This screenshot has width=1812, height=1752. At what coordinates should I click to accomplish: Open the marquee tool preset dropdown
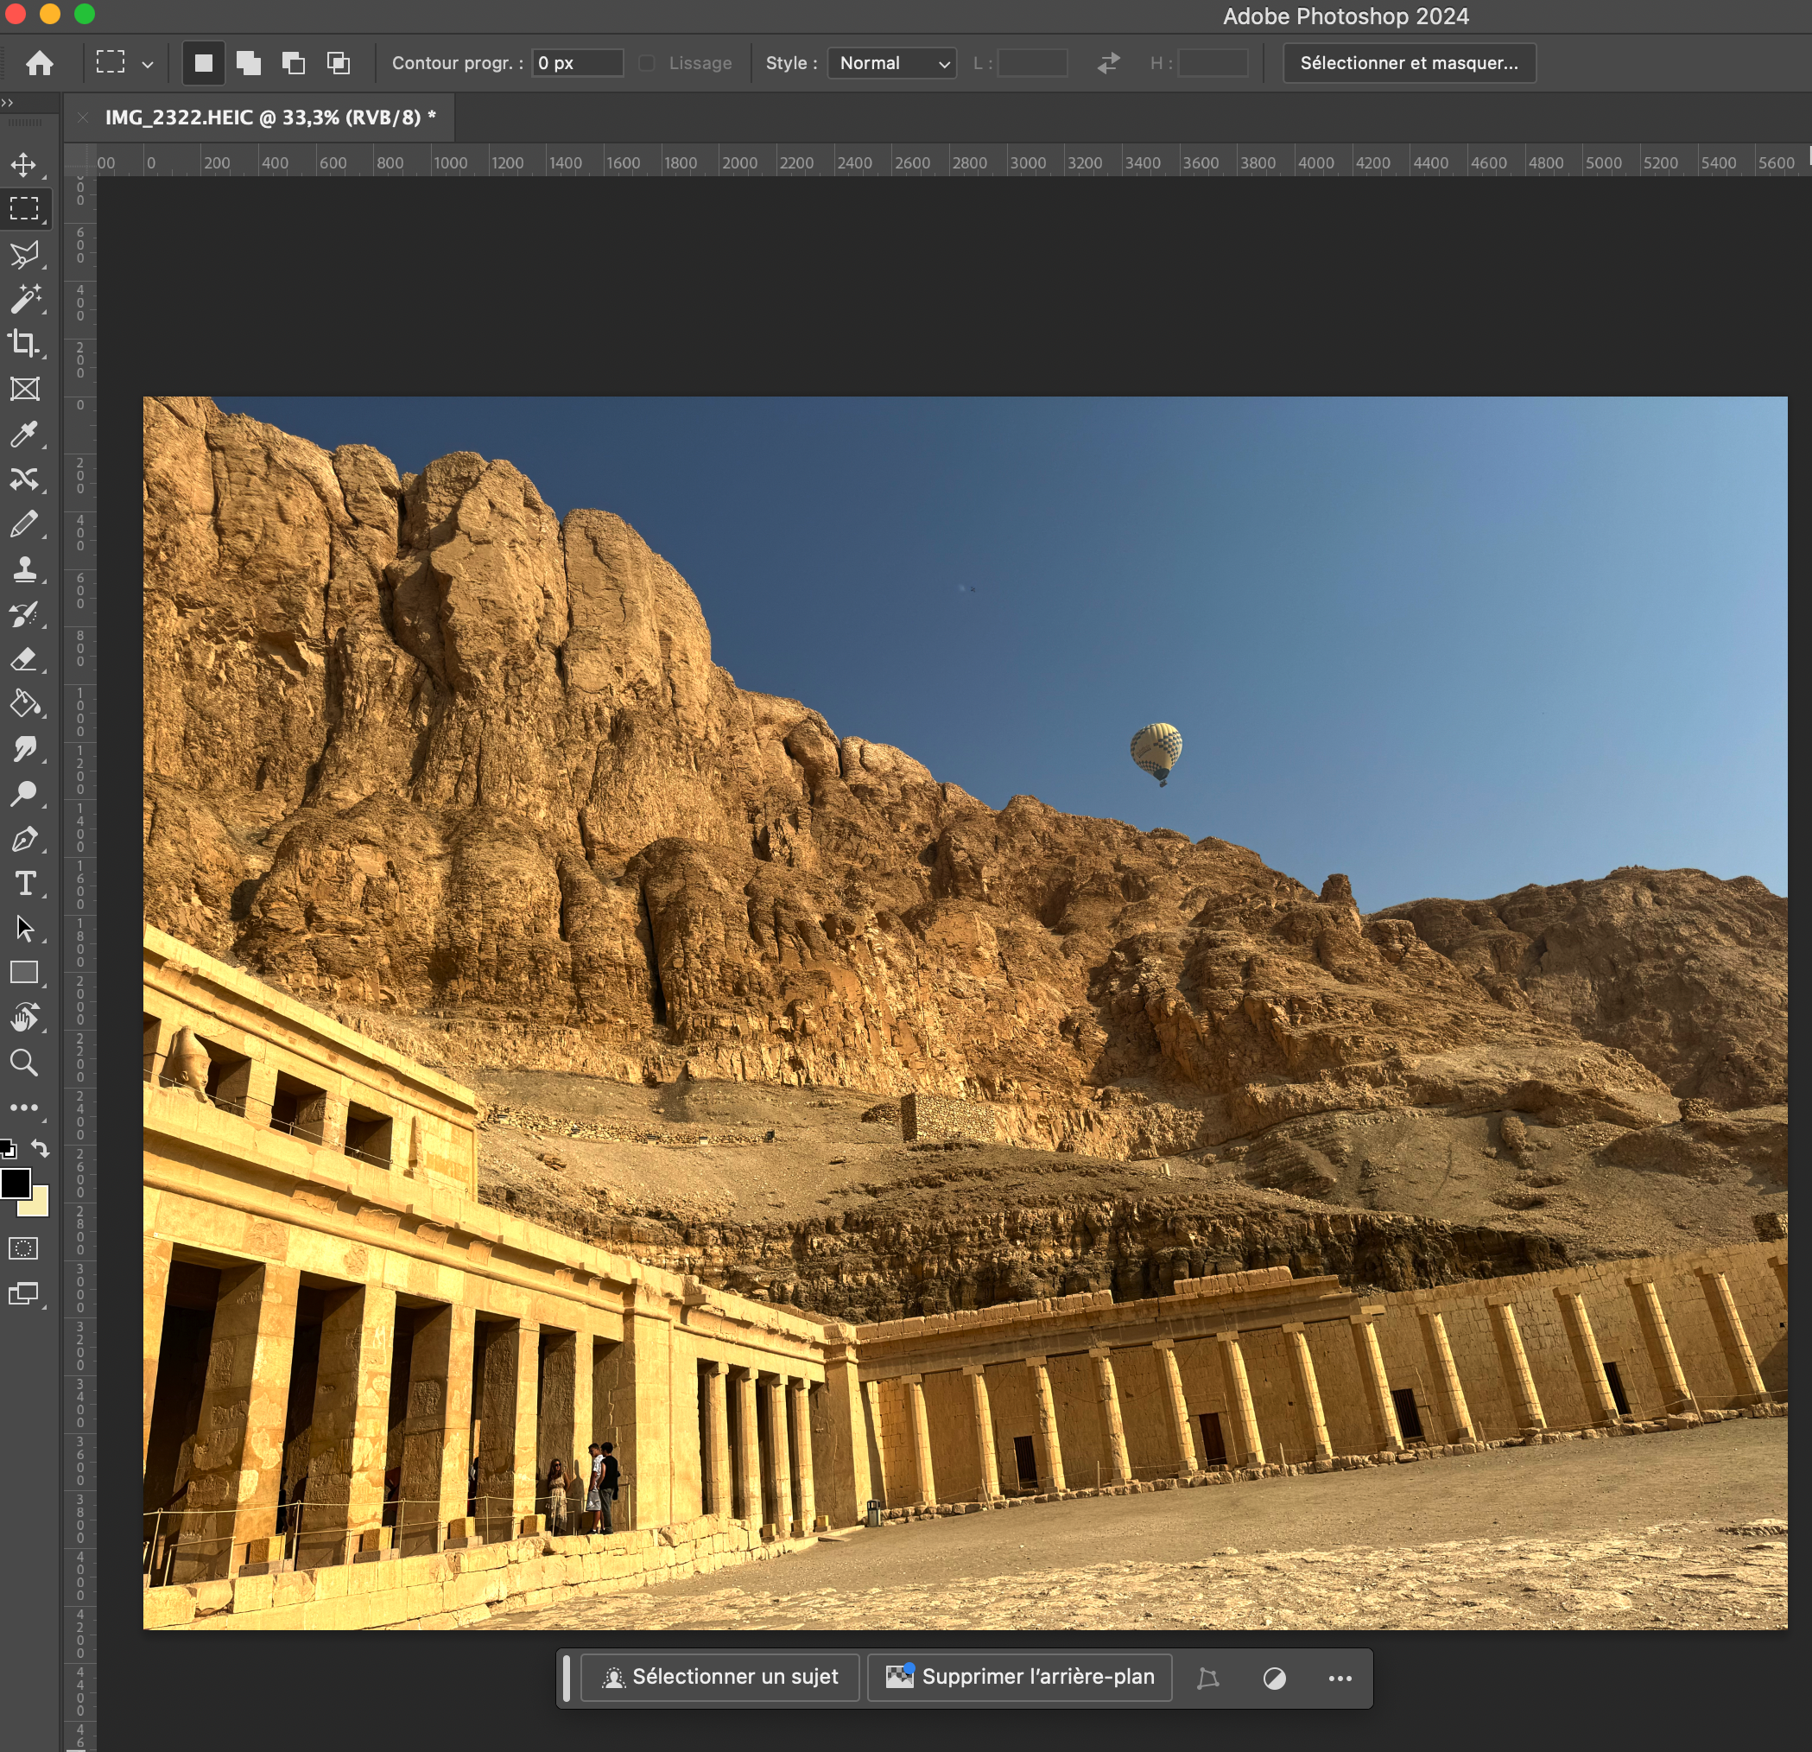148,65
